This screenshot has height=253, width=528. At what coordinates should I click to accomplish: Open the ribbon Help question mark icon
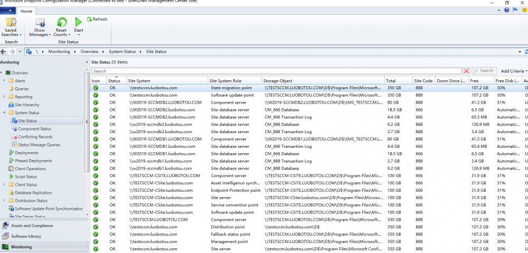click(506, 11)
